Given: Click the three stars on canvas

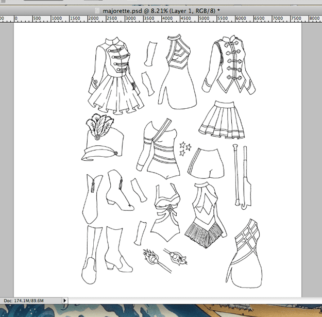Looking at the screenshot, I should pyautogui.click(x=185, y=149).
